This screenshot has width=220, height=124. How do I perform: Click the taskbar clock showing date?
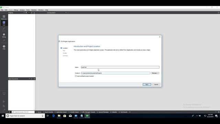point(210,116)
